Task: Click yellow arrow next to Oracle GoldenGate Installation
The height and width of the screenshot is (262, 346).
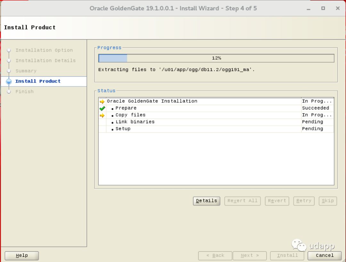Action: (102, 102)
